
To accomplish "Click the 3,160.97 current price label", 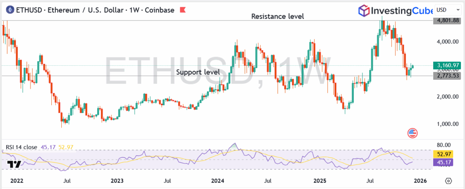I will tap(446, 65).
